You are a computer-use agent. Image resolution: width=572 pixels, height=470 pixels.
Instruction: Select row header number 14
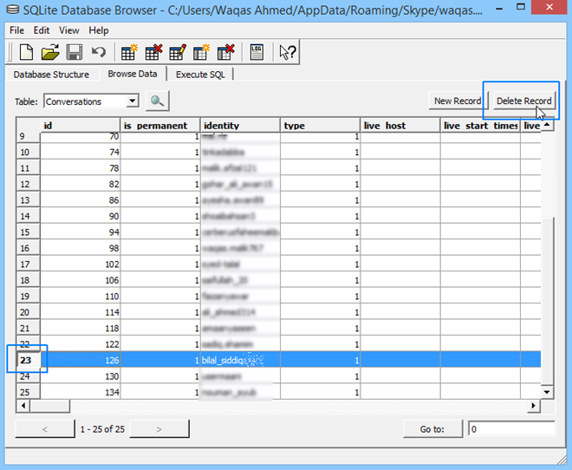(x=28, y=216)
